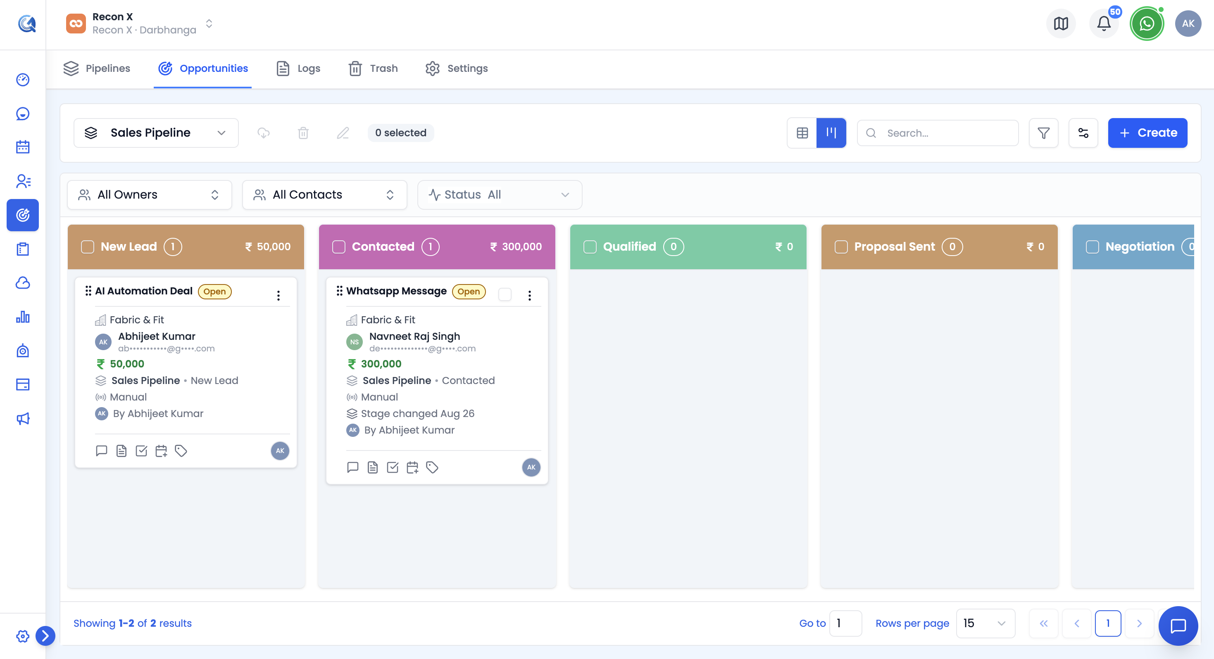Click the Go to page input
This screenshot has height=659, width=1214.
845,623
